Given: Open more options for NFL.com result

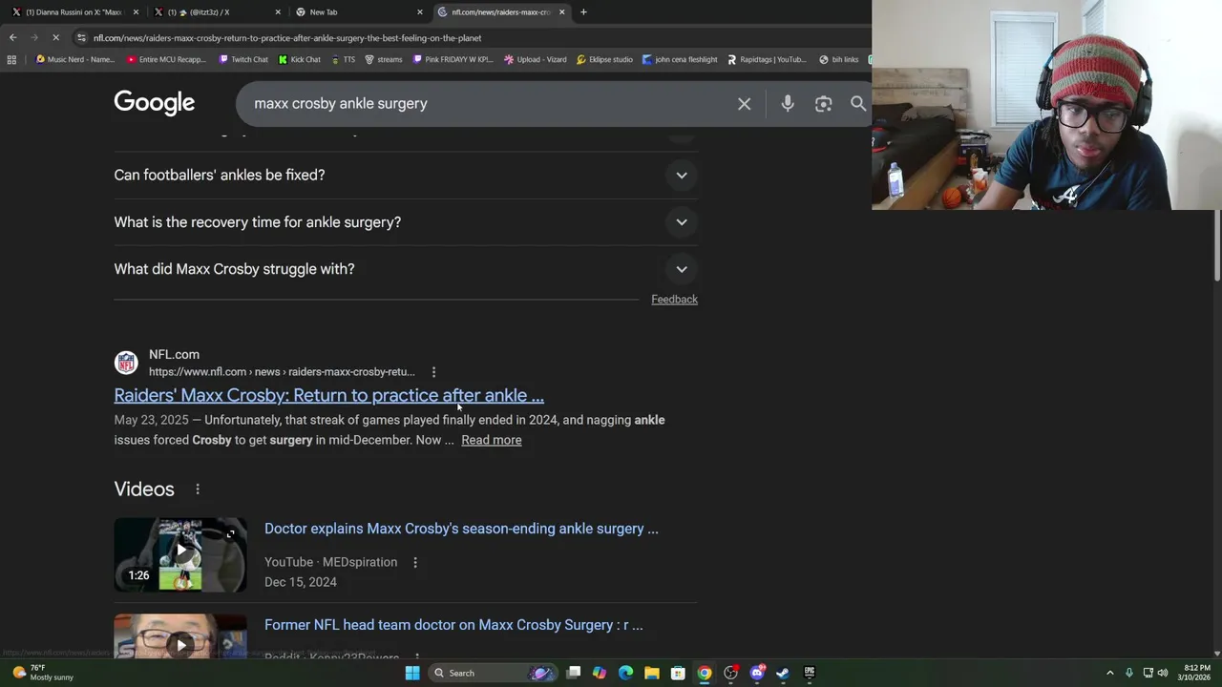Looking at the screenshot, I should [433, 372].
